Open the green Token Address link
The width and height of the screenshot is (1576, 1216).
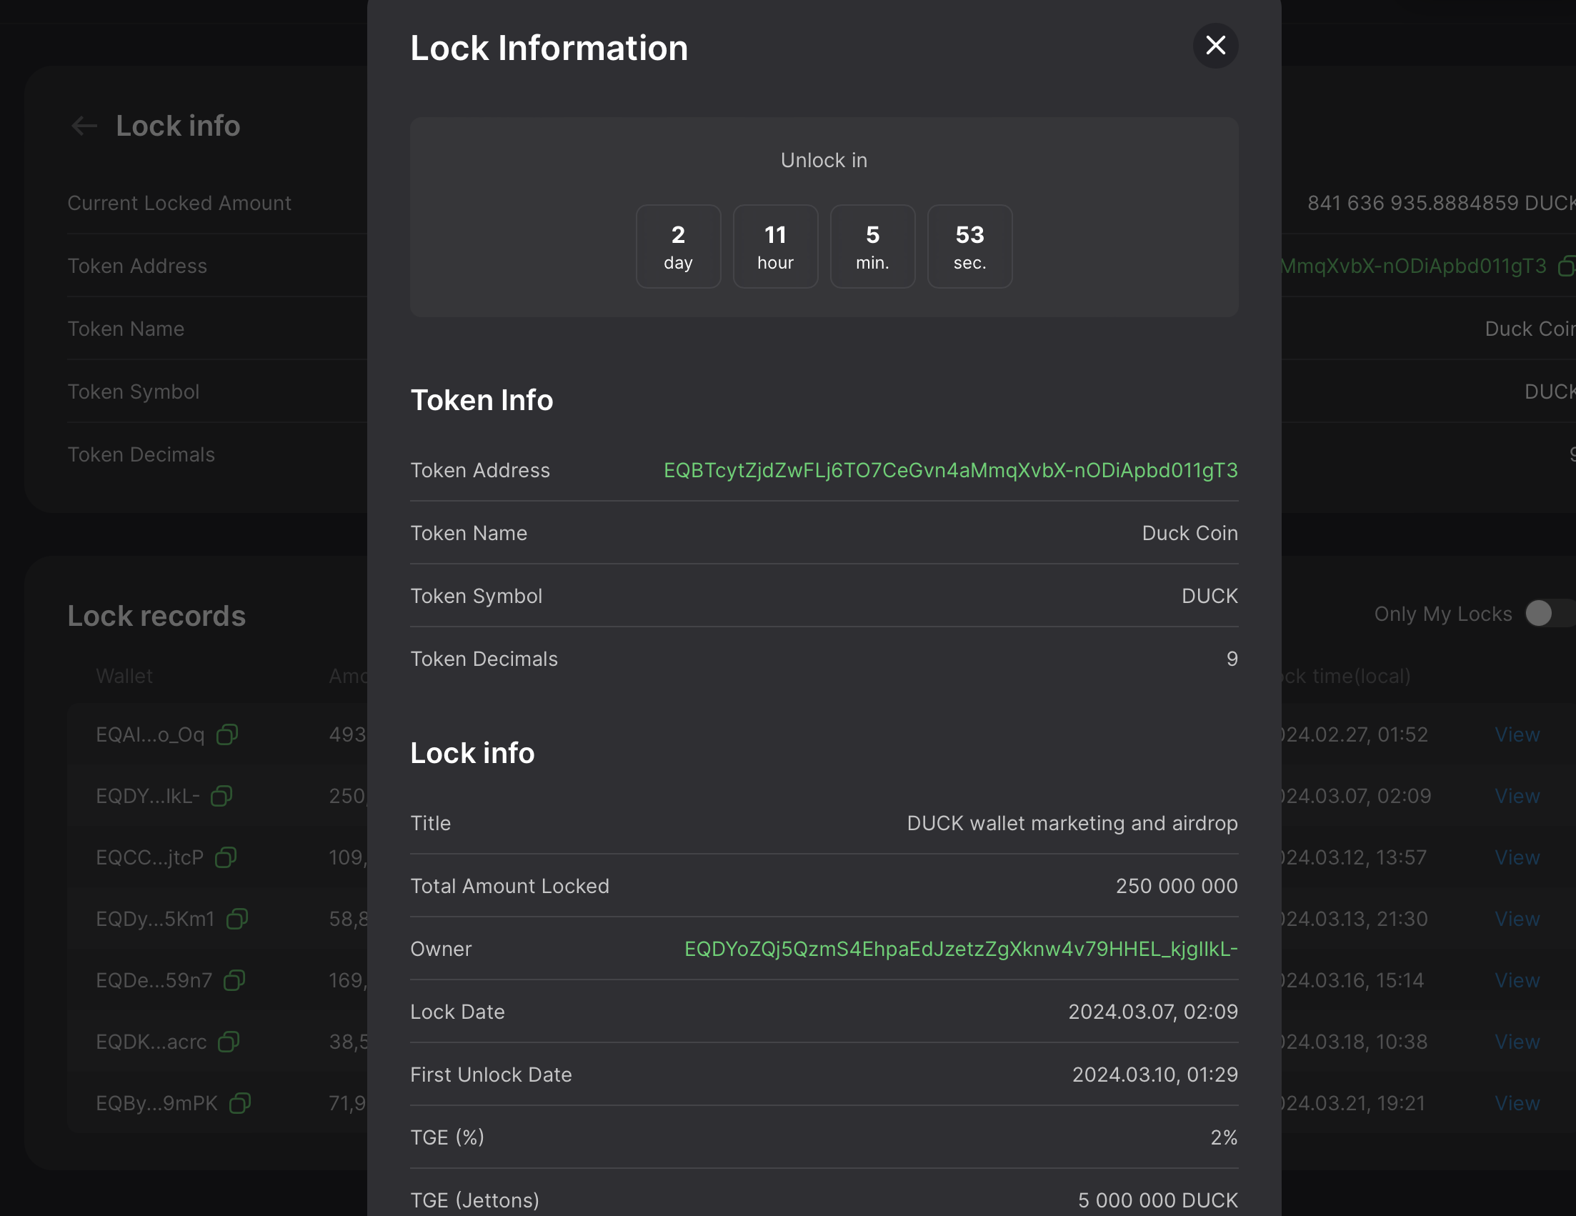coord(950,471)
